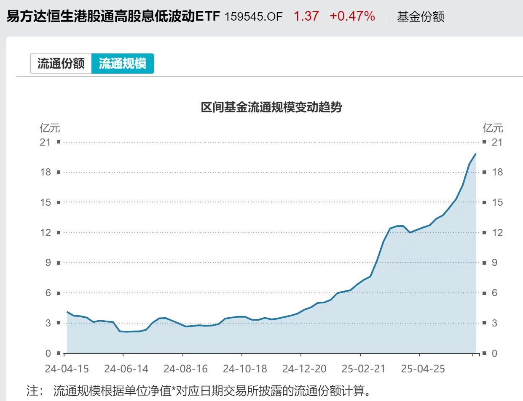Click the 21 label on right axis
The height and width of the screenshot is (401, 523).
497,142
